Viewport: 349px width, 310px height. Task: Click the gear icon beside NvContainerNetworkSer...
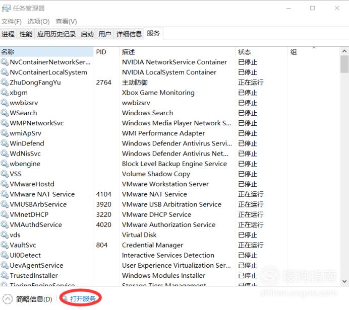click(x=5, y=62)
